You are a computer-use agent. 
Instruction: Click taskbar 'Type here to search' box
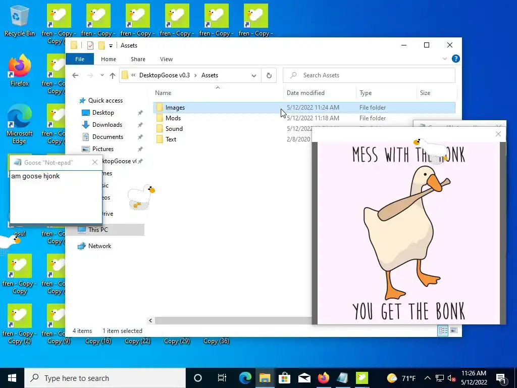tap(105, 378)
